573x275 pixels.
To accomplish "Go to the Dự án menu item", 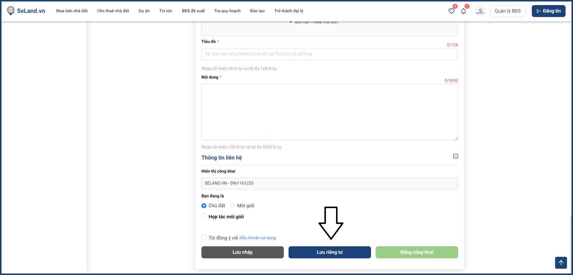I will point(144,11).
